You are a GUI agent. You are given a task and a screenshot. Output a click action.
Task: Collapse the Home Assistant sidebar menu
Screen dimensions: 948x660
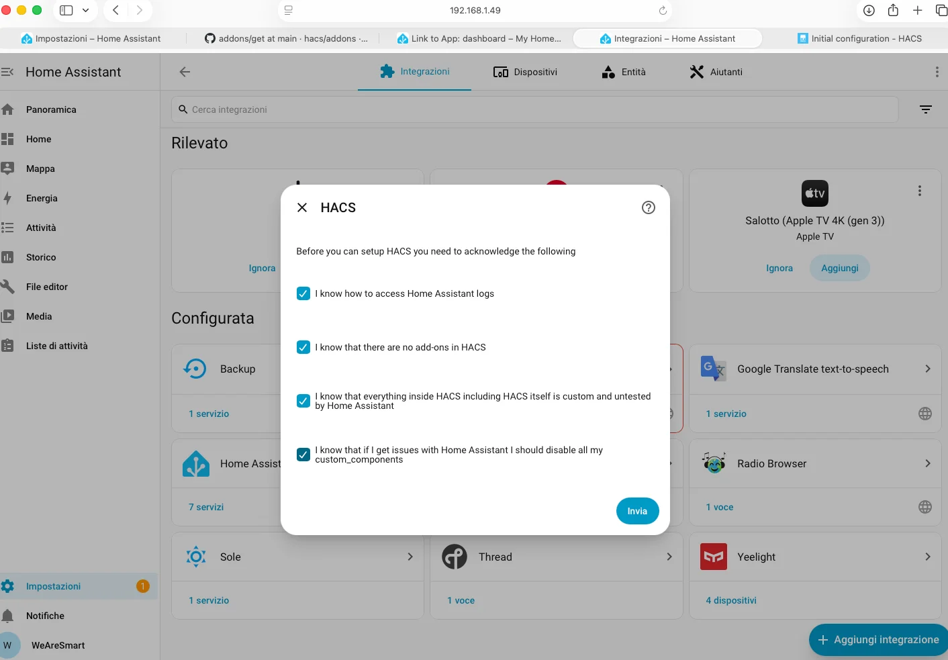pyautogui.click(x=7, y=72)
